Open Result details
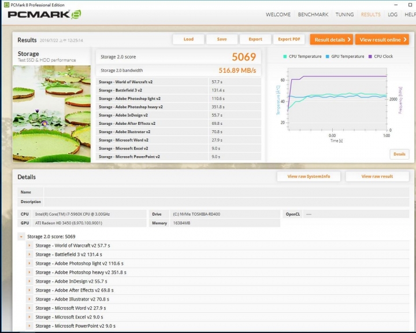The height and width of the screenshot is (333, 416). point(332,39)
